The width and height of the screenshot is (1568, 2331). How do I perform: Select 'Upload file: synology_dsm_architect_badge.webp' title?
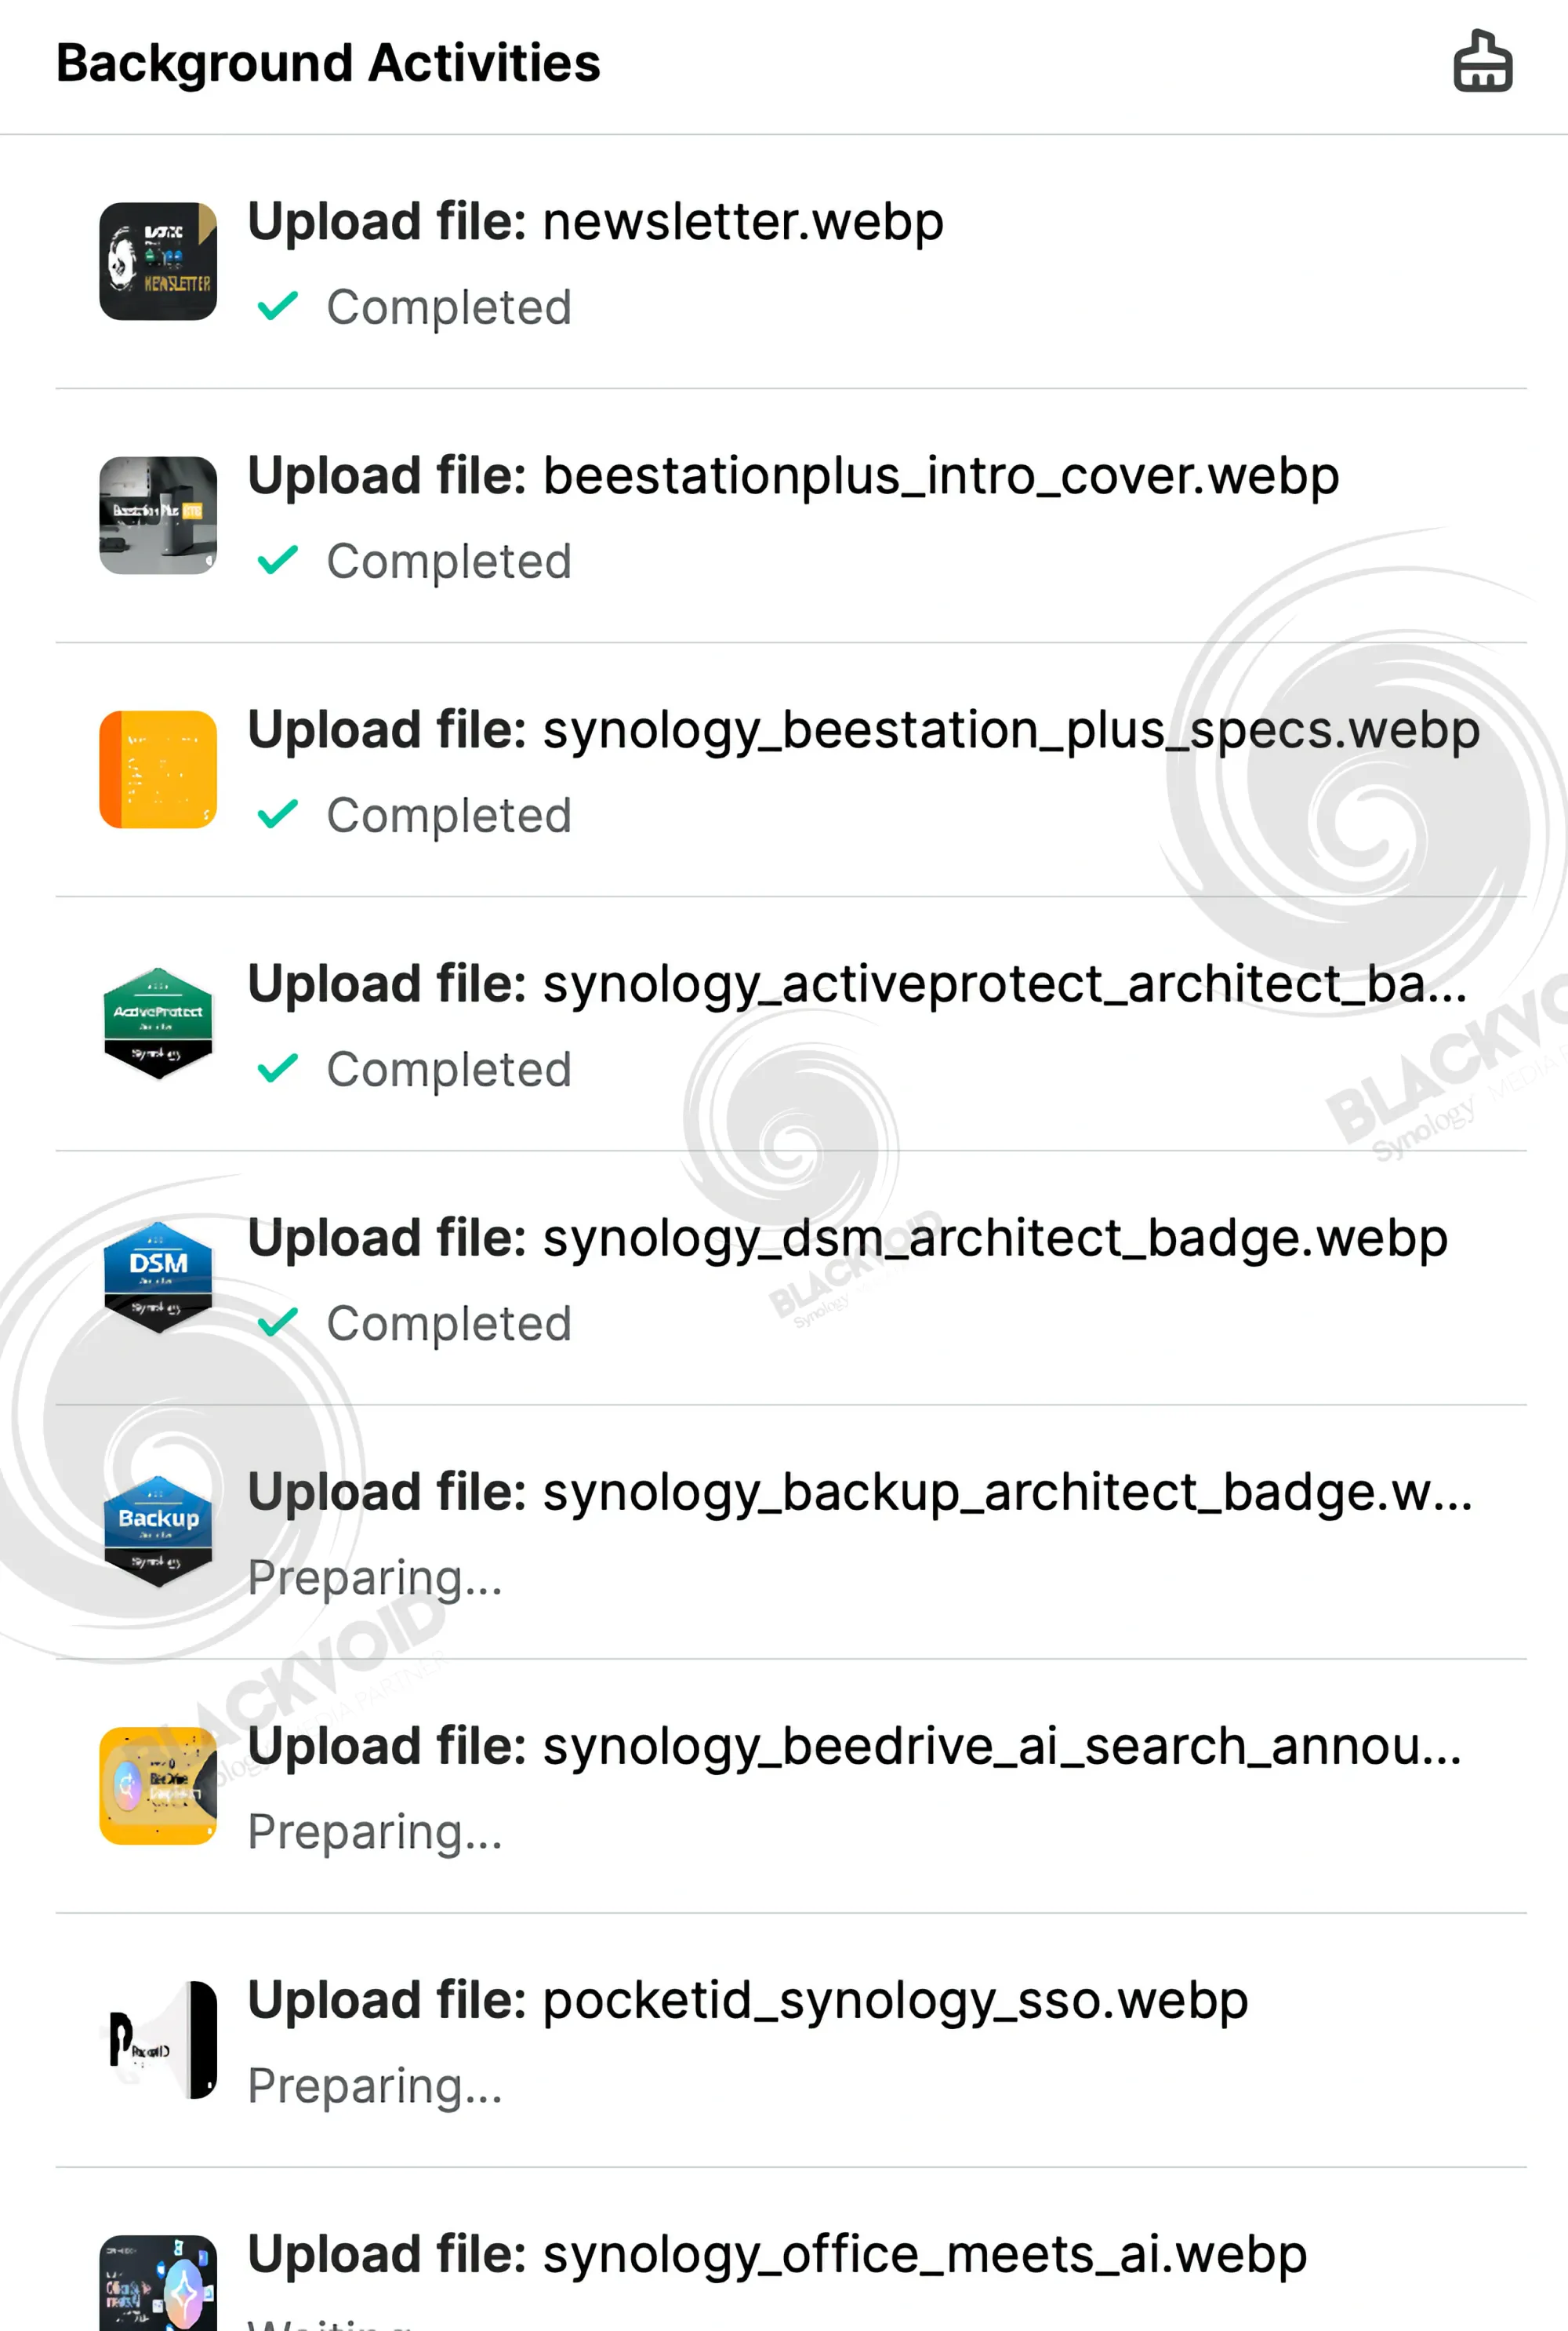(x=847, y=1238)
